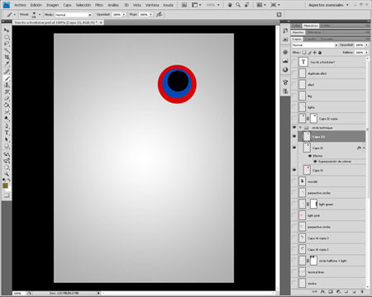The width and height of the screenshot is (372, 297).
Task: Toggle the airbrush option icon
Action: [x=159, y=15]
